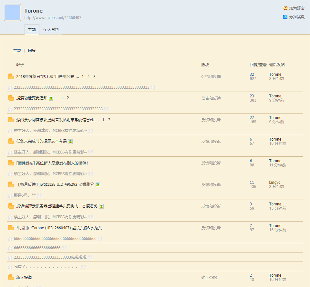The image size is (310, 287).
Task: Open folder icon for 搜索功能变更通知 thread
Action: [11, 98]
